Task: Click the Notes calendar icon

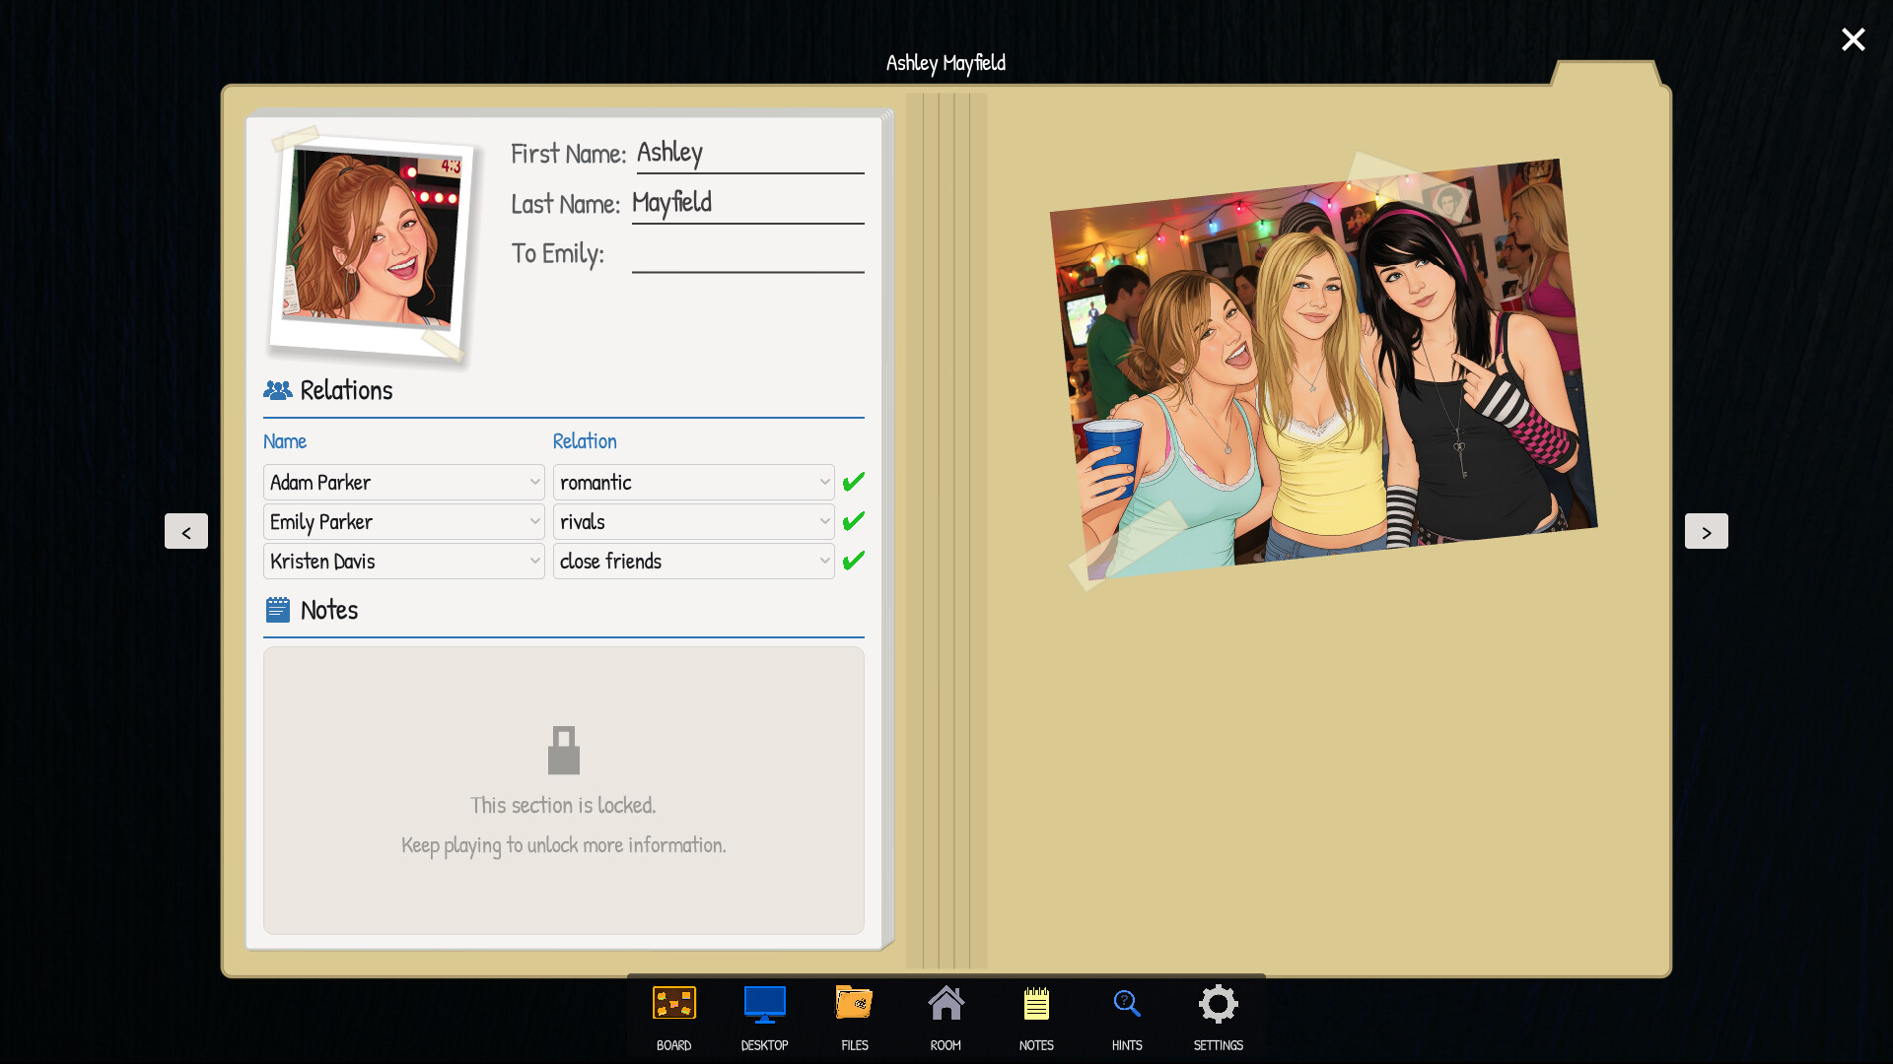Action: coord(278,610)
